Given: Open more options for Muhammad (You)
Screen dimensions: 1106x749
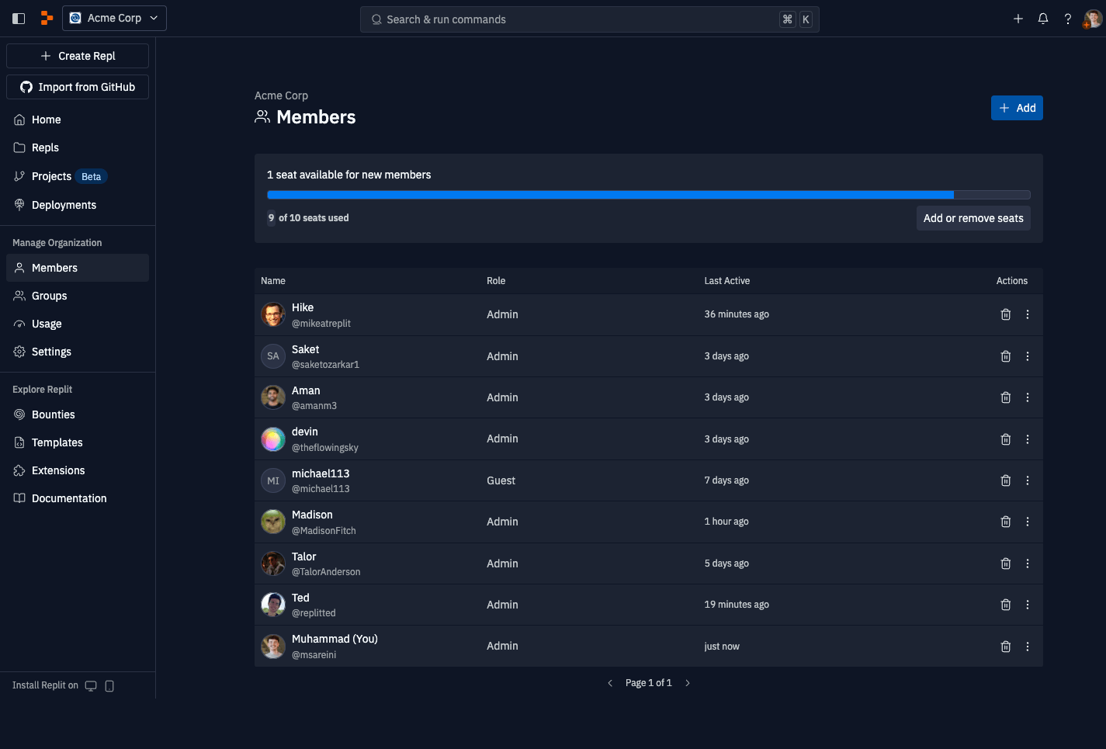Looking at the screenshot, I should (x=1028, y=647).
